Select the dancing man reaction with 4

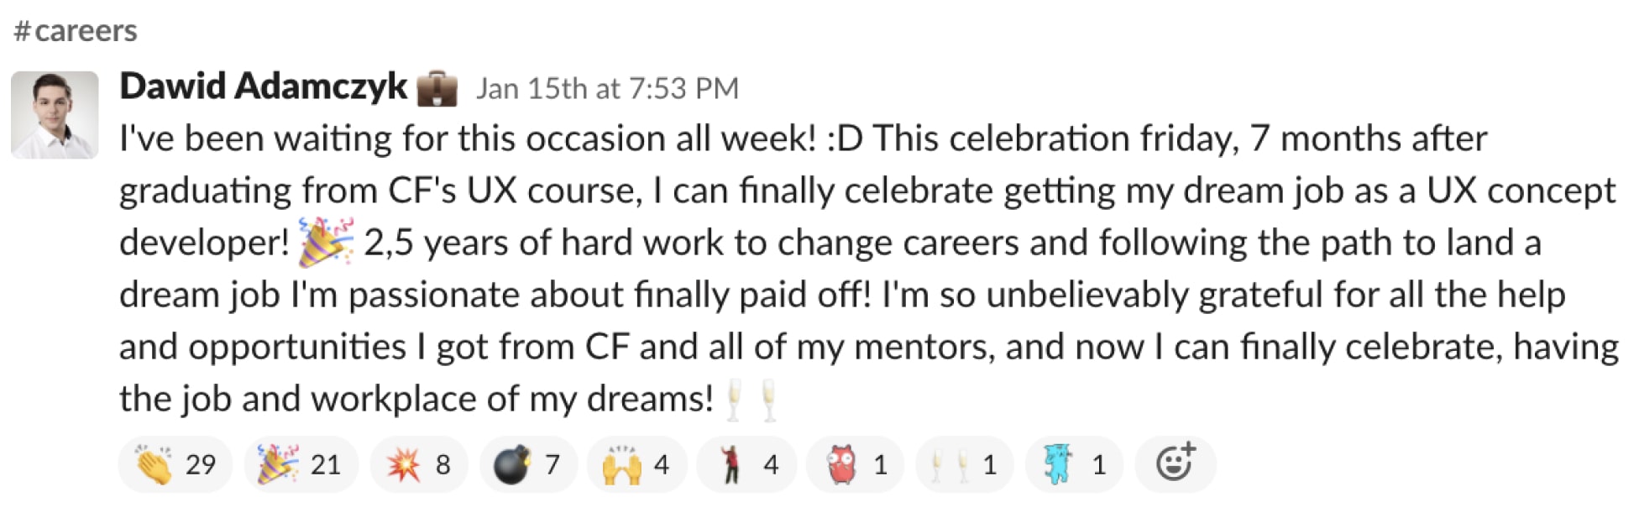tap(746, 464)
